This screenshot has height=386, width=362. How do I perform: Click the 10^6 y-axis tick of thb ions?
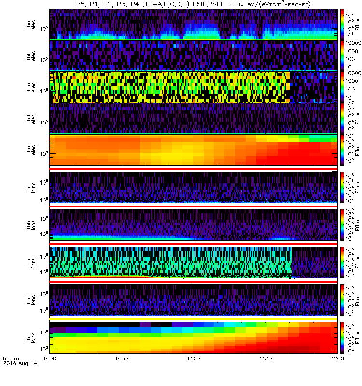tap(44, 218)
